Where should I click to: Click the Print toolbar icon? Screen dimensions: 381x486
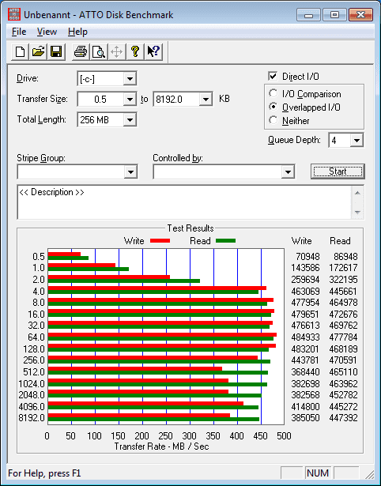pyautogui.click(x=81, y=51)
